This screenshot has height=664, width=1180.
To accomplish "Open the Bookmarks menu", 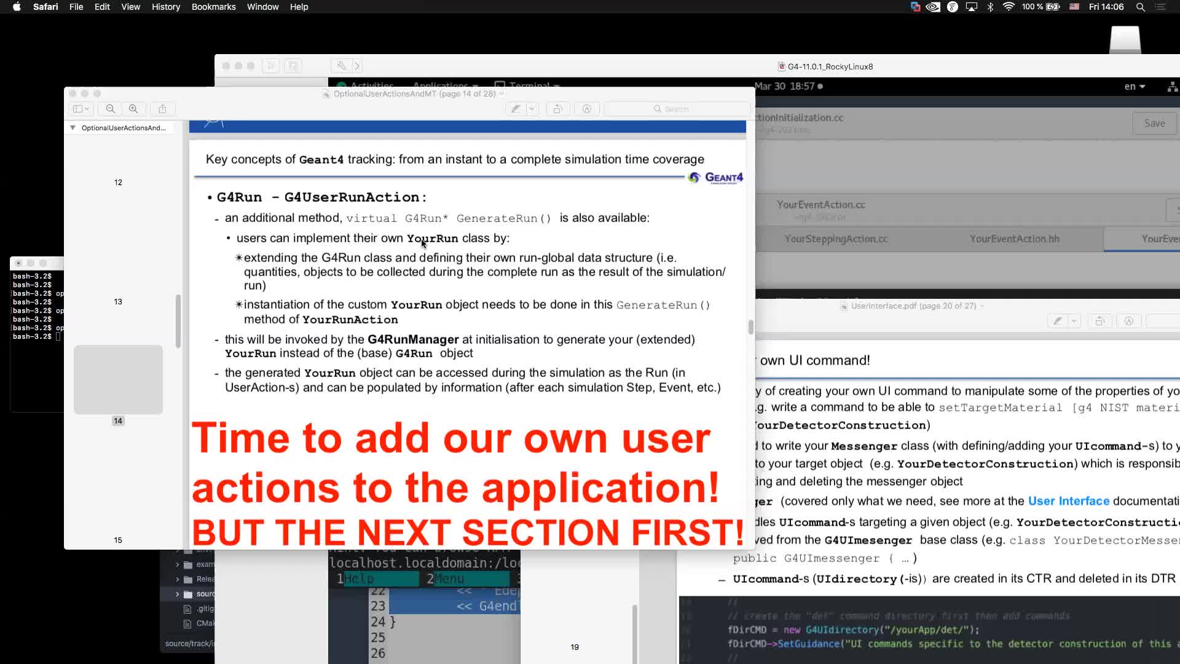I will (x=213, y=7).
